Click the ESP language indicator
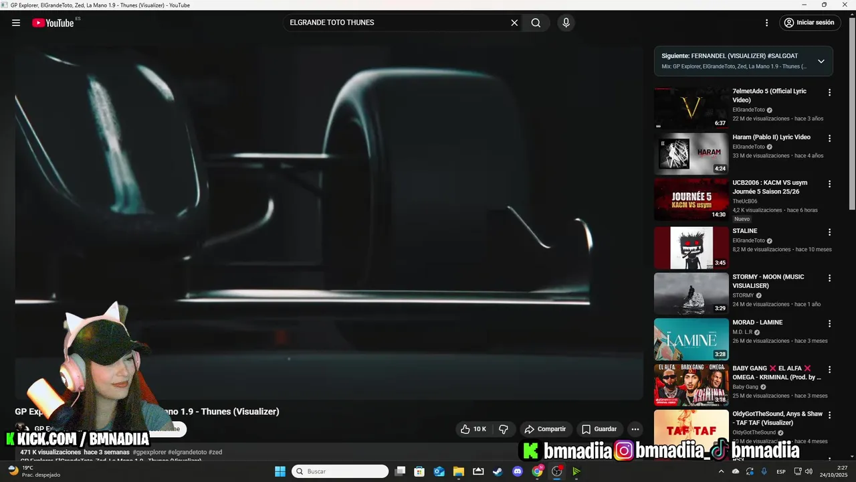The height and width of the screenshot is (482, 856). pos(781,472)
